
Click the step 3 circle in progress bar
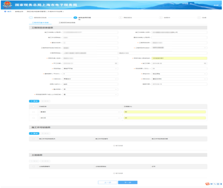click(x=121, y=17)
